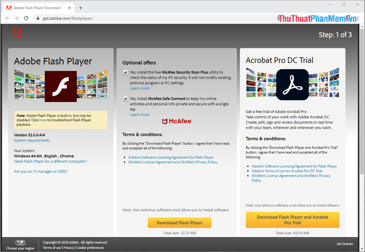Click Terms of use in footer
The height and width of the screenshot is (252, 365).
tap(52, 248)
